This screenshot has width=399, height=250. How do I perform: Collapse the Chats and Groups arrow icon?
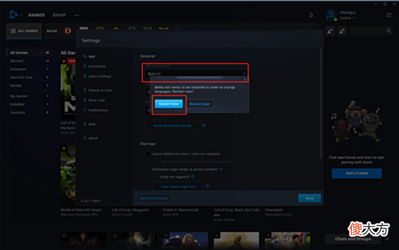tap(387, 239)
